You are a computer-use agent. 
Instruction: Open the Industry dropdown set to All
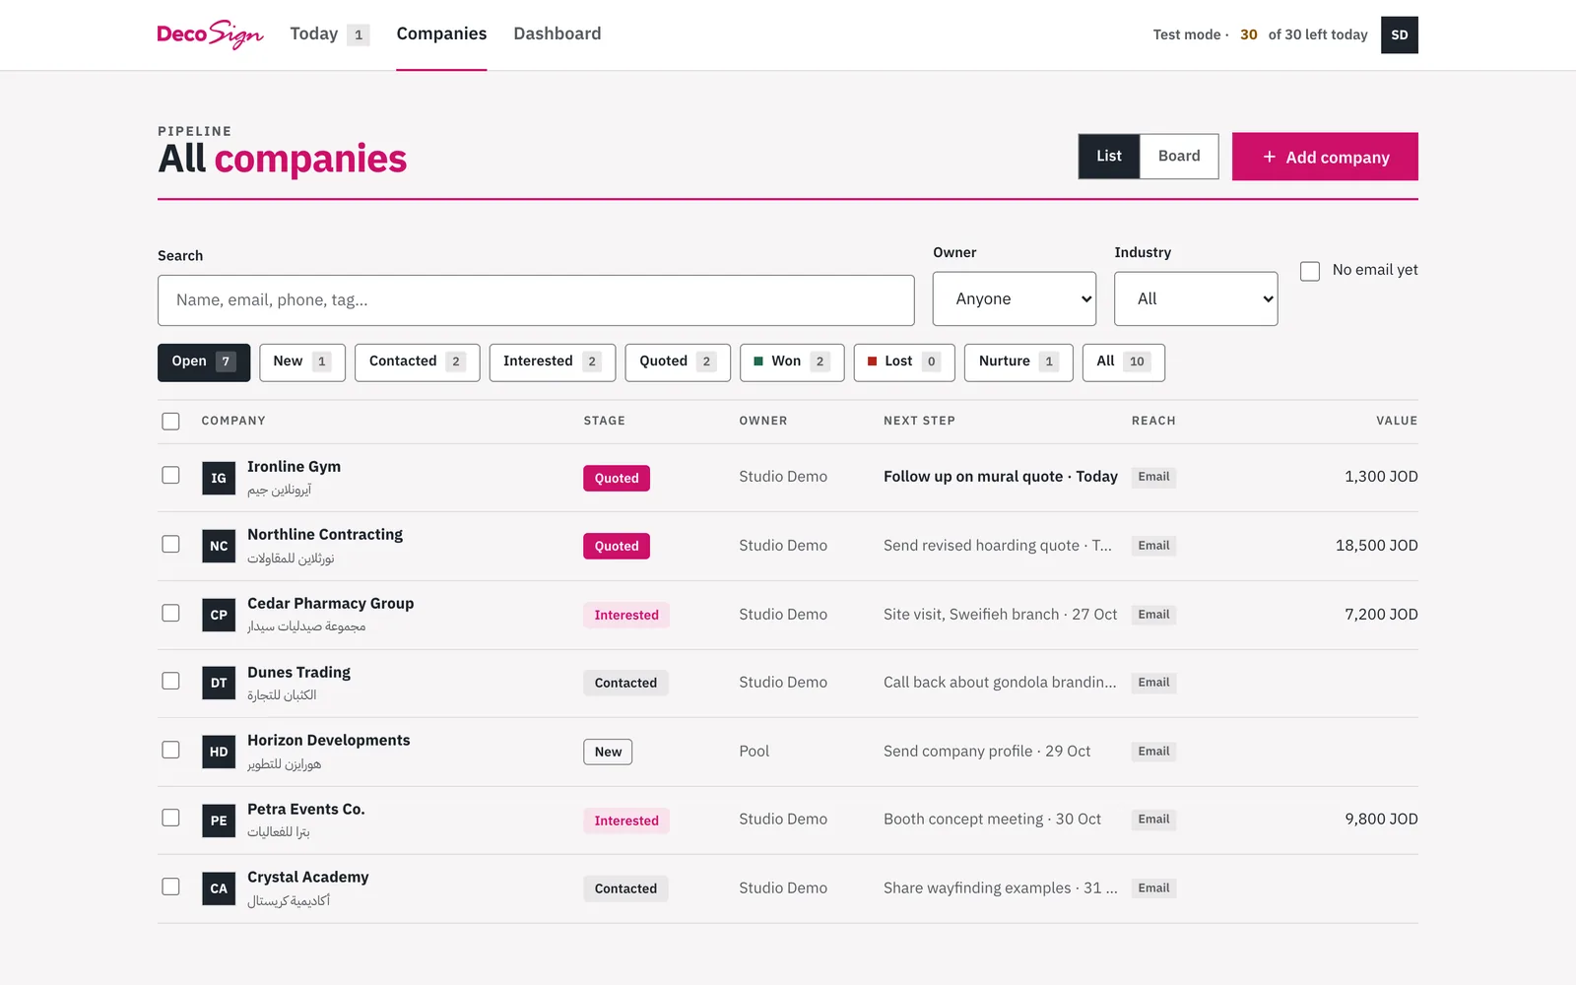1196,298
